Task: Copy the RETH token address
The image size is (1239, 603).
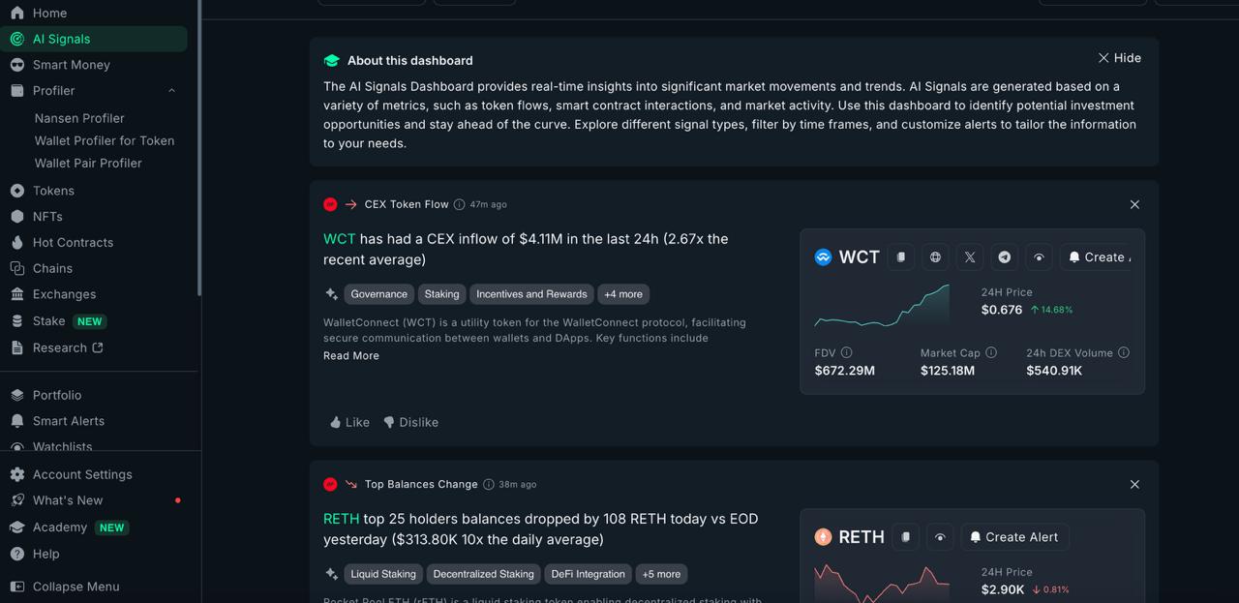Action: click(x=906, y=537)
